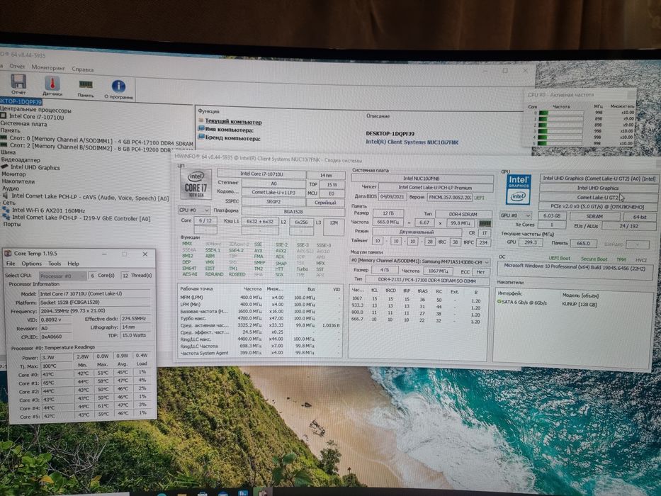Click the Intel(R) Client Systems NUC10i7FNK value
This screenshot has width=661, height=496.
[412, 142]
